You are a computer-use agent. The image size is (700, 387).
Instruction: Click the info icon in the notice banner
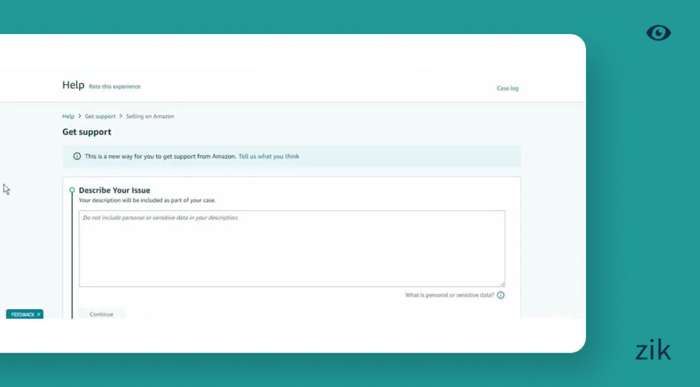(x=77, y=157)
